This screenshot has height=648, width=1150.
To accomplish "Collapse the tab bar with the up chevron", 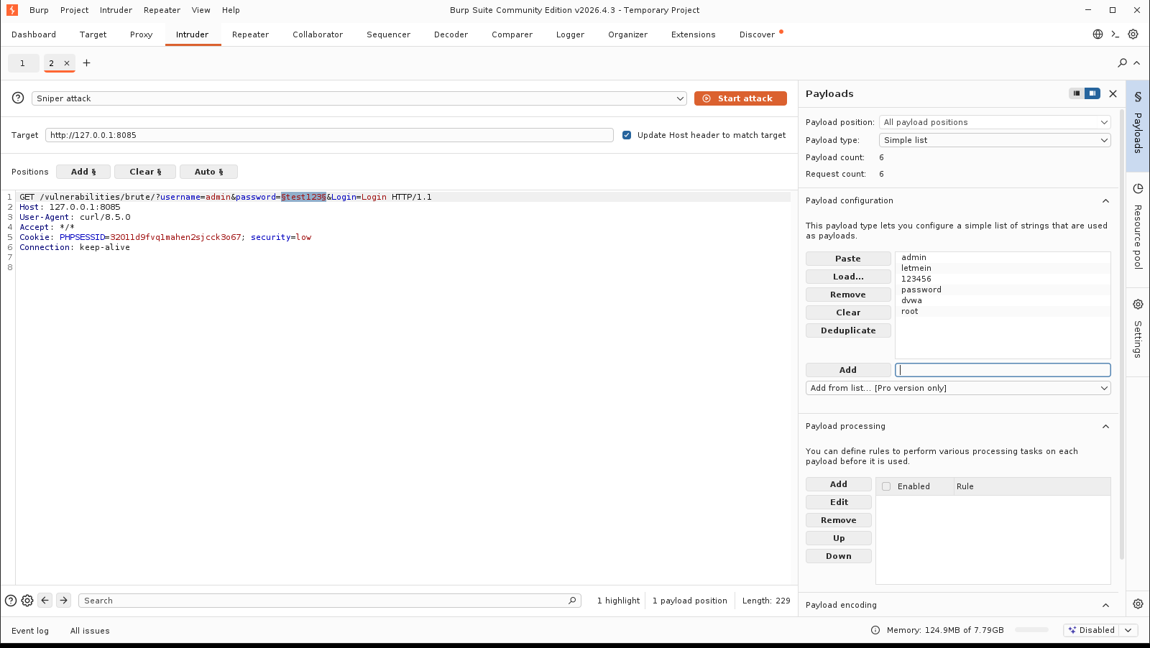I will (1137, 63).
